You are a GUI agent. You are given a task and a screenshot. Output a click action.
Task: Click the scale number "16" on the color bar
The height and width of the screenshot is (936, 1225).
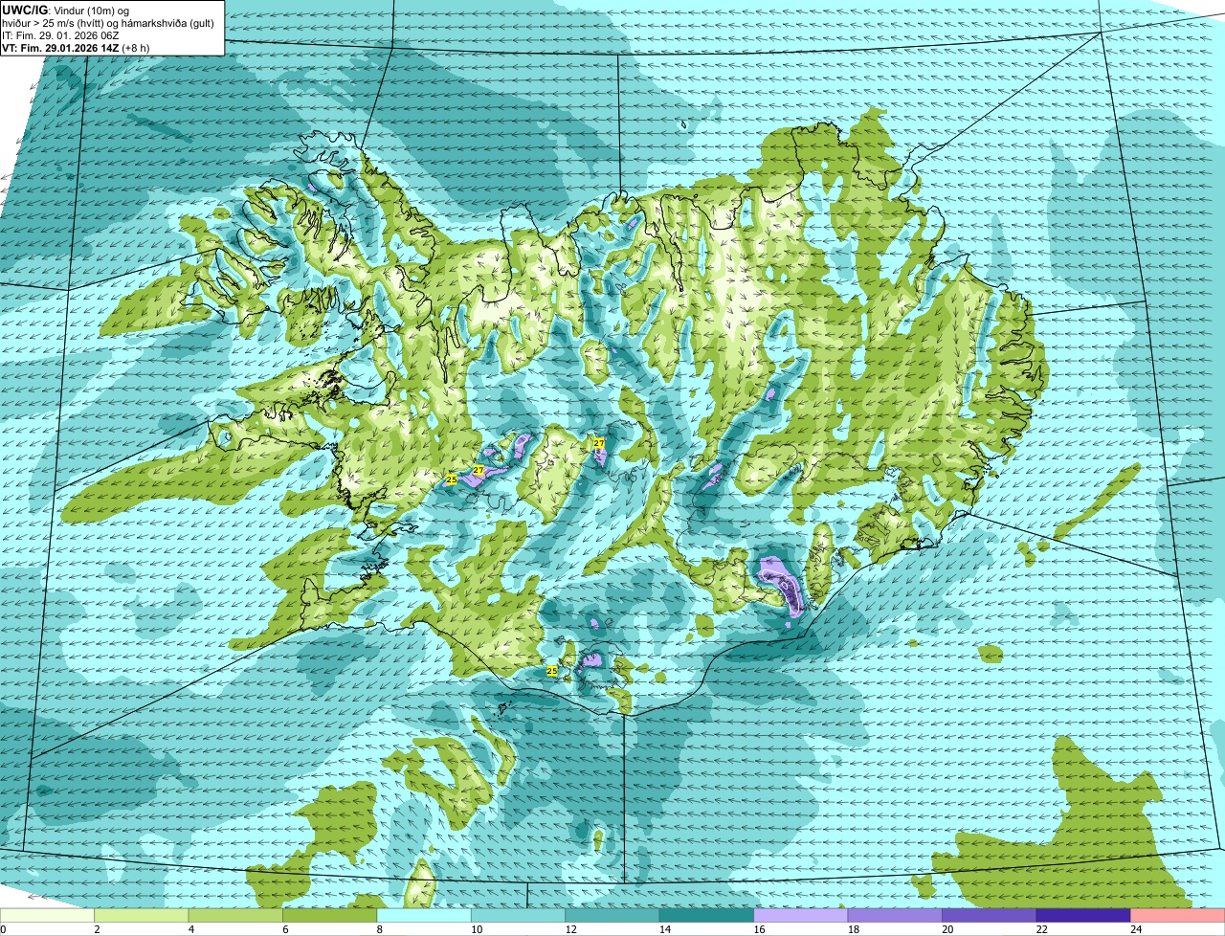[759, 929]
